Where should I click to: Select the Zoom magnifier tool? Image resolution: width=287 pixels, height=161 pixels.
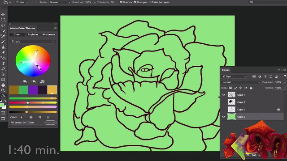click(3, 90)
